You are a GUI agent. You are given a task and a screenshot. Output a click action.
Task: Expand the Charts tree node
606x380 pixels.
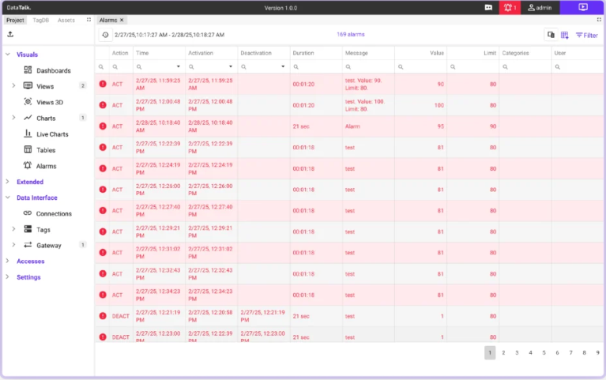[13, 118]
